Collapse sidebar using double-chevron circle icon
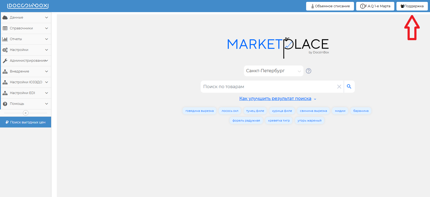 pyautogui.click(x=26, y=113)
